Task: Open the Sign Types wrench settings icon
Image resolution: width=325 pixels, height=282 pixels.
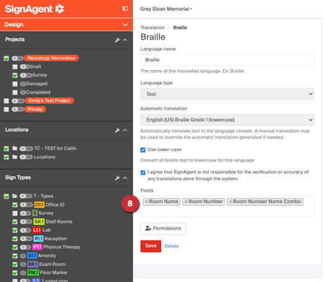Action: click(x=117, y=178)
